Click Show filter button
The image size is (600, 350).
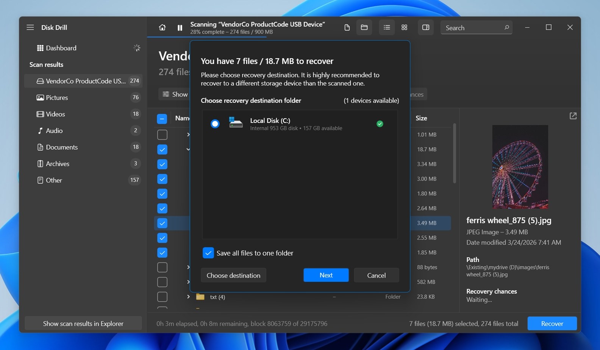[174, 94]
